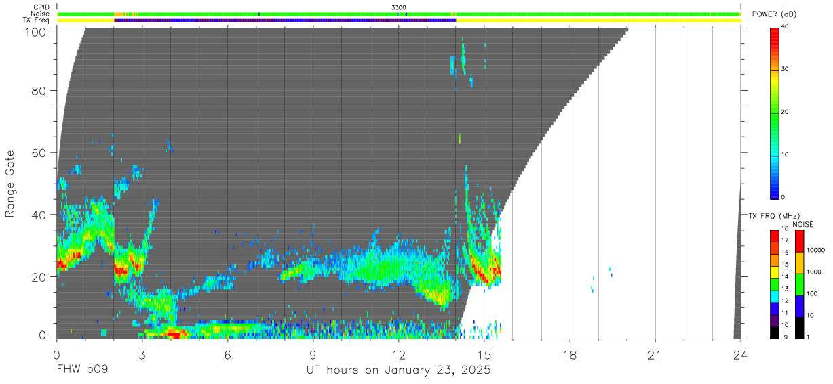Click the 21 tick on the UT hours axis
The height and width of the screenshot is (384, 833).
pyautogui.click(x=655, y=355)
